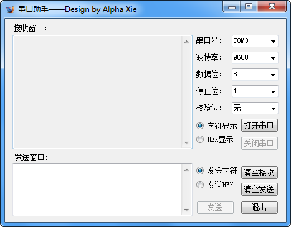Click the 退出 button
The height and width of the screenshot is (227, 291).
click(x=259, y=207)
